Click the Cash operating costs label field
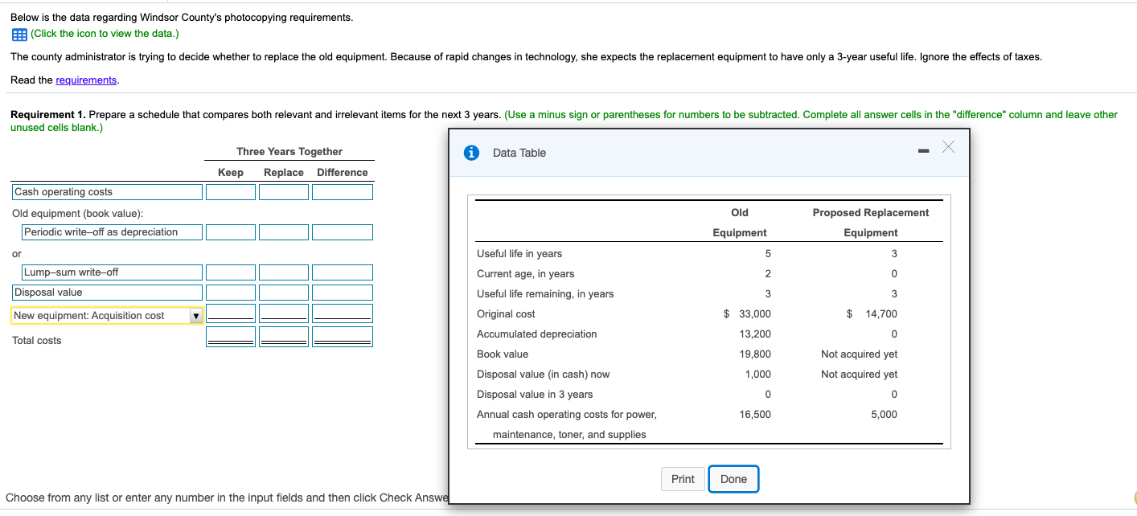The height and width of the screenshot is (516, 1137). coord(107,192)
